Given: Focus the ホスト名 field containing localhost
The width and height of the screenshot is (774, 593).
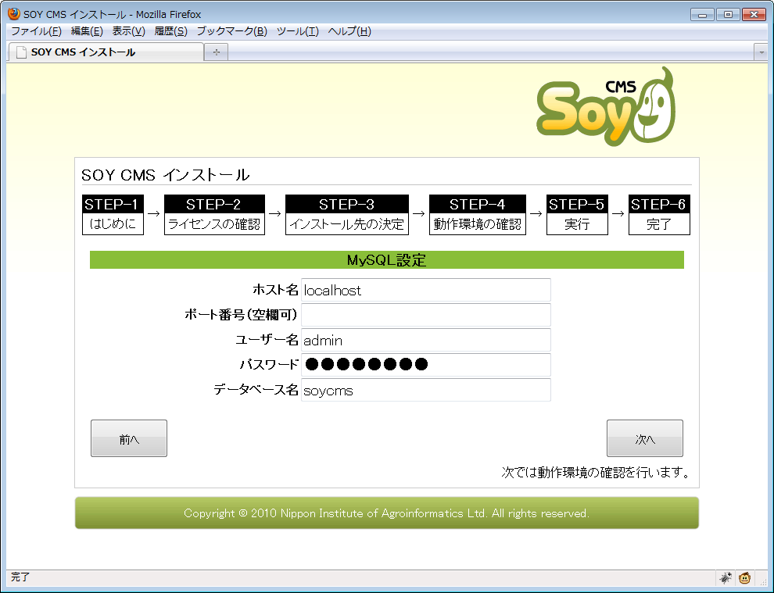Looking at the screenshot, I should [x=426, y=290].
